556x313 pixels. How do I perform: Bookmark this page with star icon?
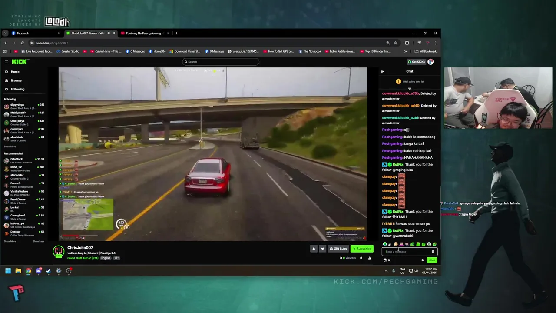point(395,43)
